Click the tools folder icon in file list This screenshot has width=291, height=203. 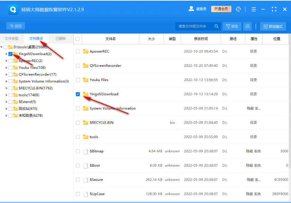86,137
